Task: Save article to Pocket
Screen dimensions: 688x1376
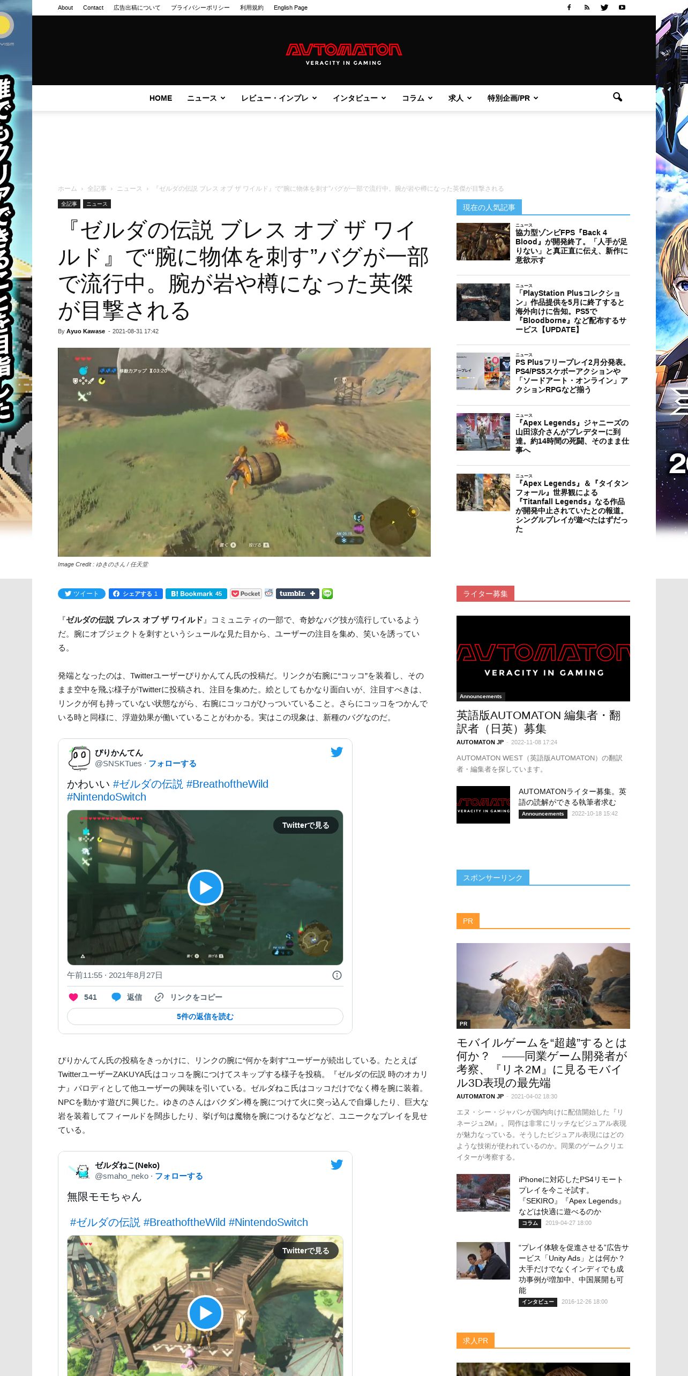Action: (x=246, y=594)
